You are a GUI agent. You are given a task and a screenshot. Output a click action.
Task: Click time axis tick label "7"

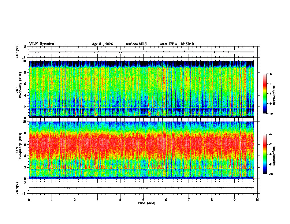pos(189,200)
